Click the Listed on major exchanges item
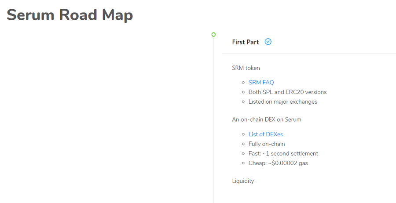396x203 pixels. 283,102
